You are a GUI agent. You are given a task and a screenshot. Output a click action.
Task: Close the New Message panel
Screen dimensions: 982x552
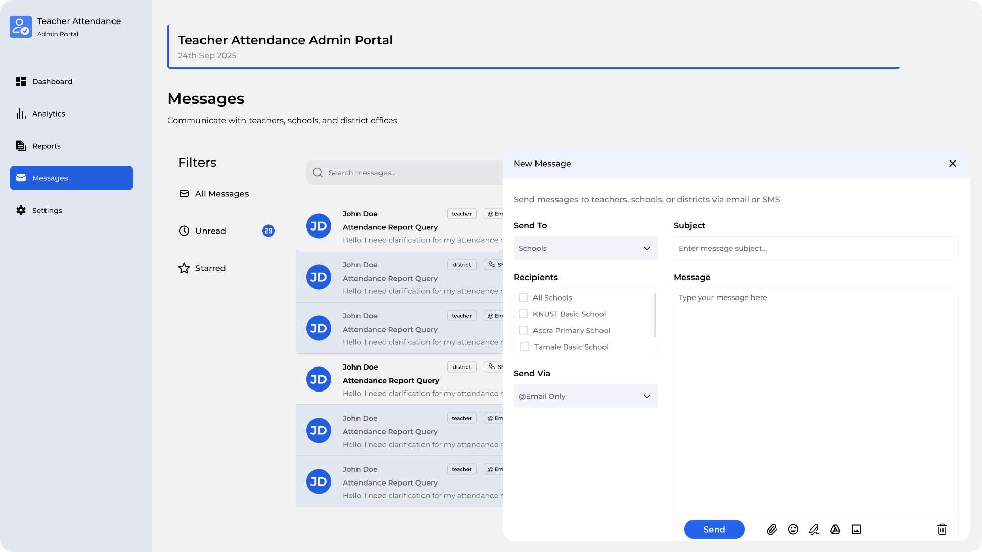point(953,164)
